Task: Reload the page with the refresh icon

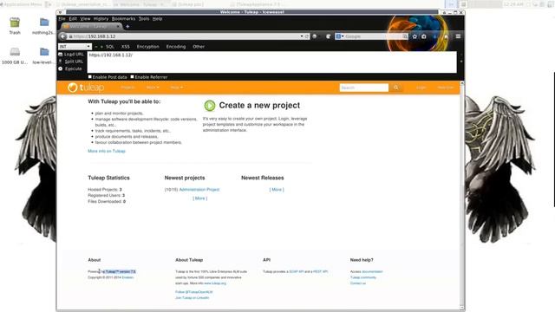Action: [307, 36]
